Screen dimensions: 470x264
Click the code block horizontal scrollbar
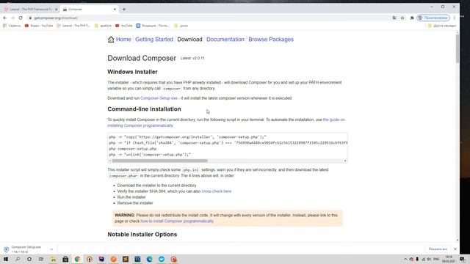point(160,161)
